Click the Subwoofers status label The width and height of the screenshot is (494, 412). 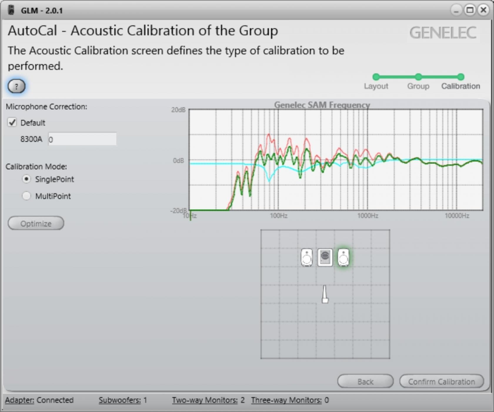pyautogui.click(x=120, y=400)
